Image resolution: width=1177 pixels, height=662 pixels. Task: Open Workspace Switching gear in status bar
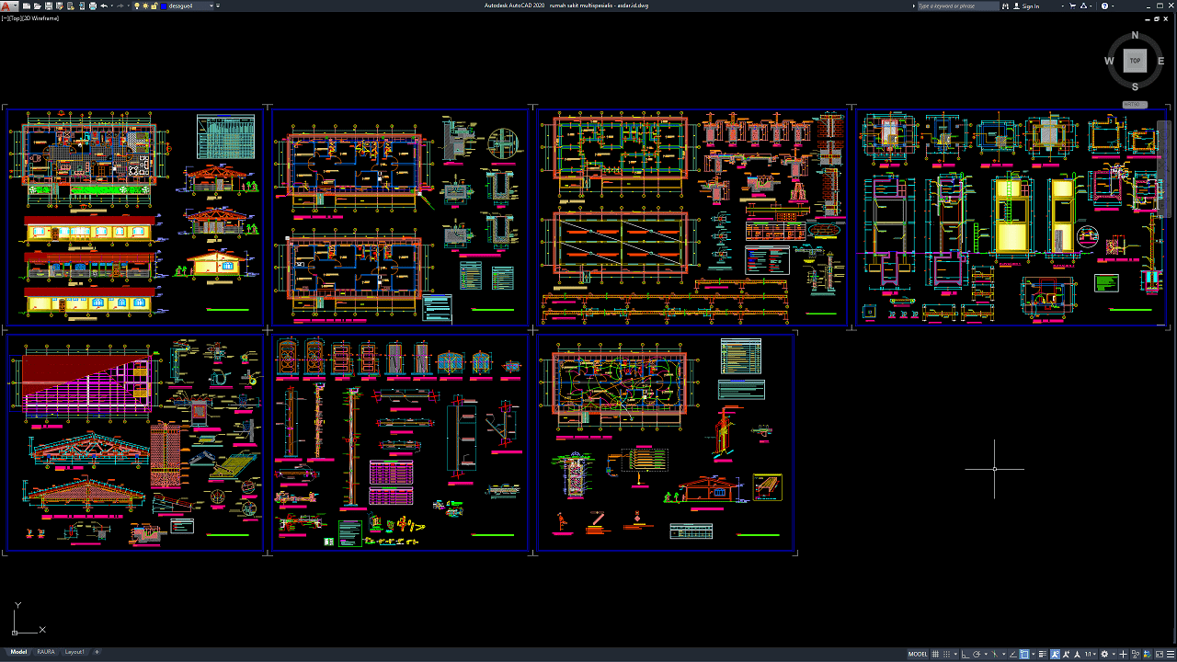(1104, 655)
